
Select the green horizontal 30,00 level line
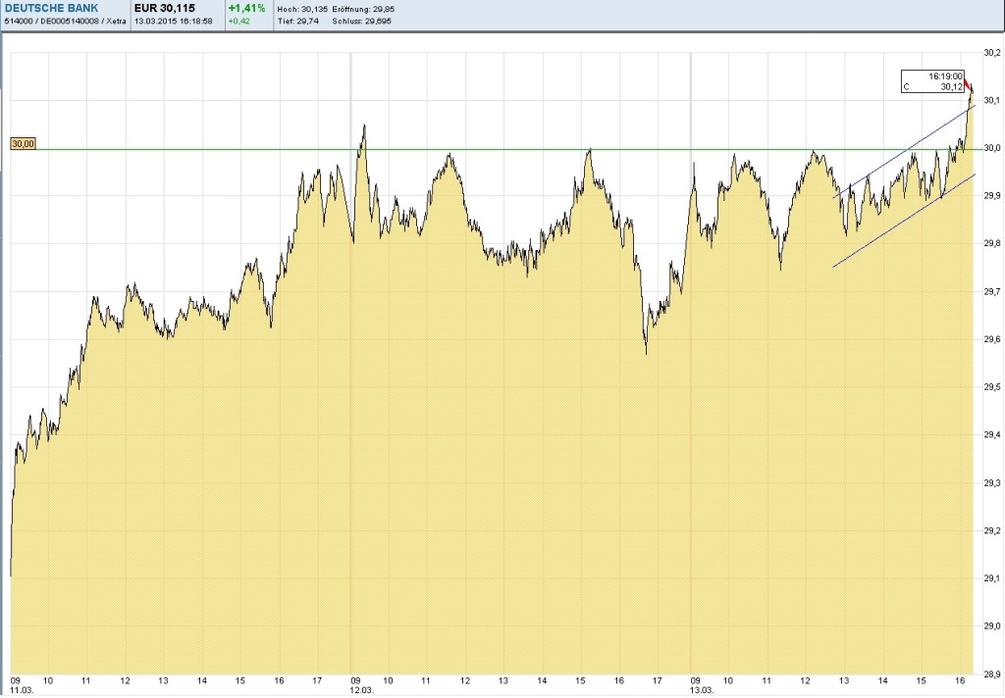[497, 150]
